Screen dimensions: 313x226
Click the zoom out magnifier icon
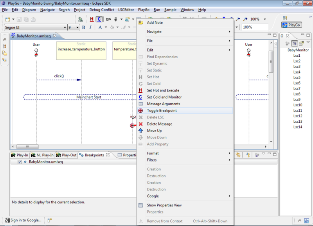point(238,19)
